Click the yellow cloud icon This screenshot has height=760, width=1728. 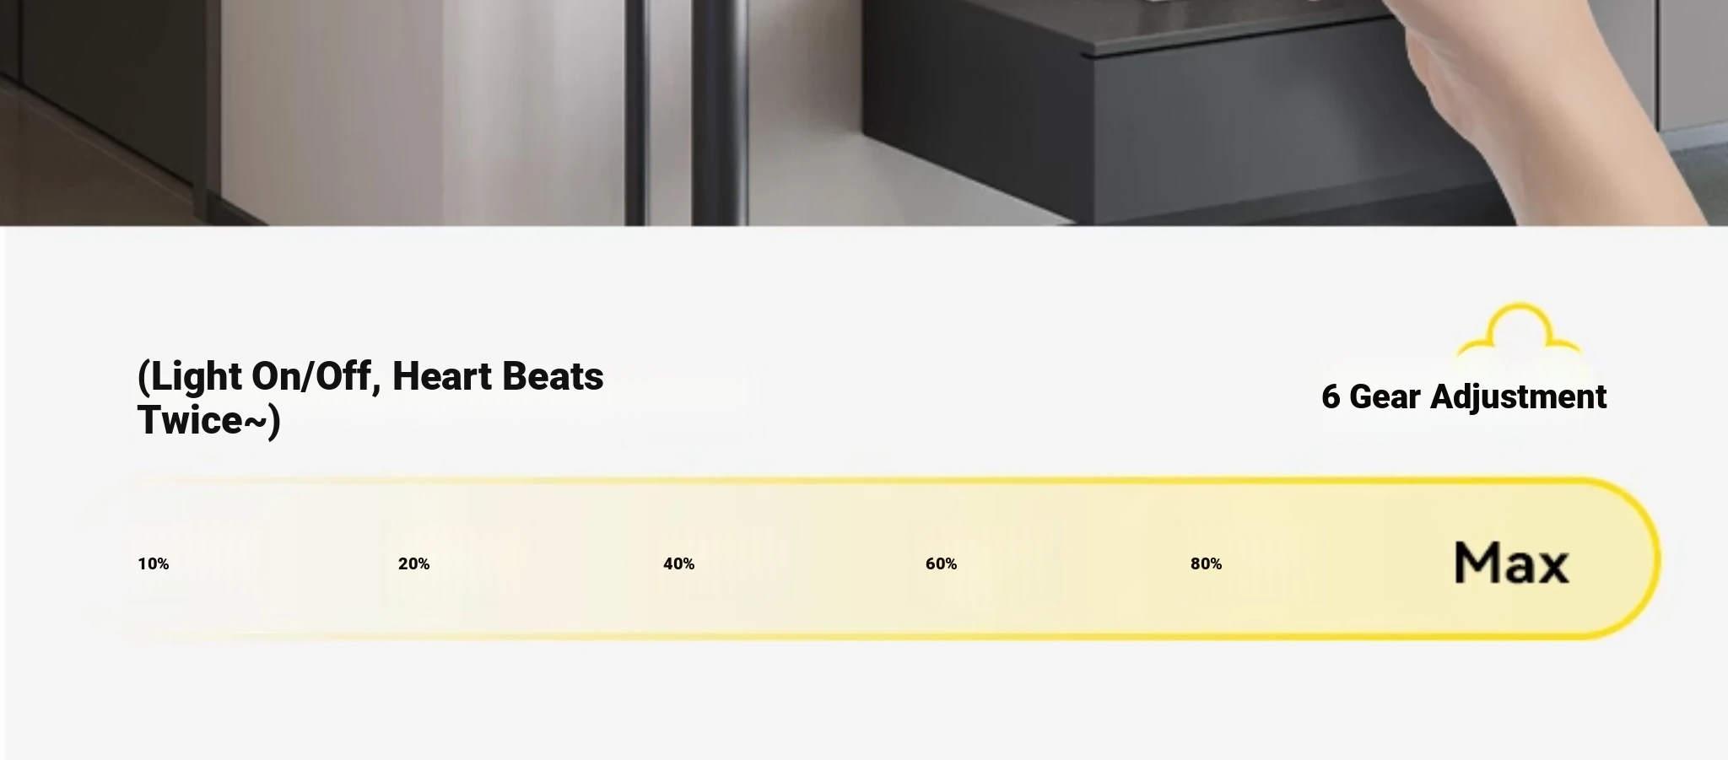[x=1519, y=331]
